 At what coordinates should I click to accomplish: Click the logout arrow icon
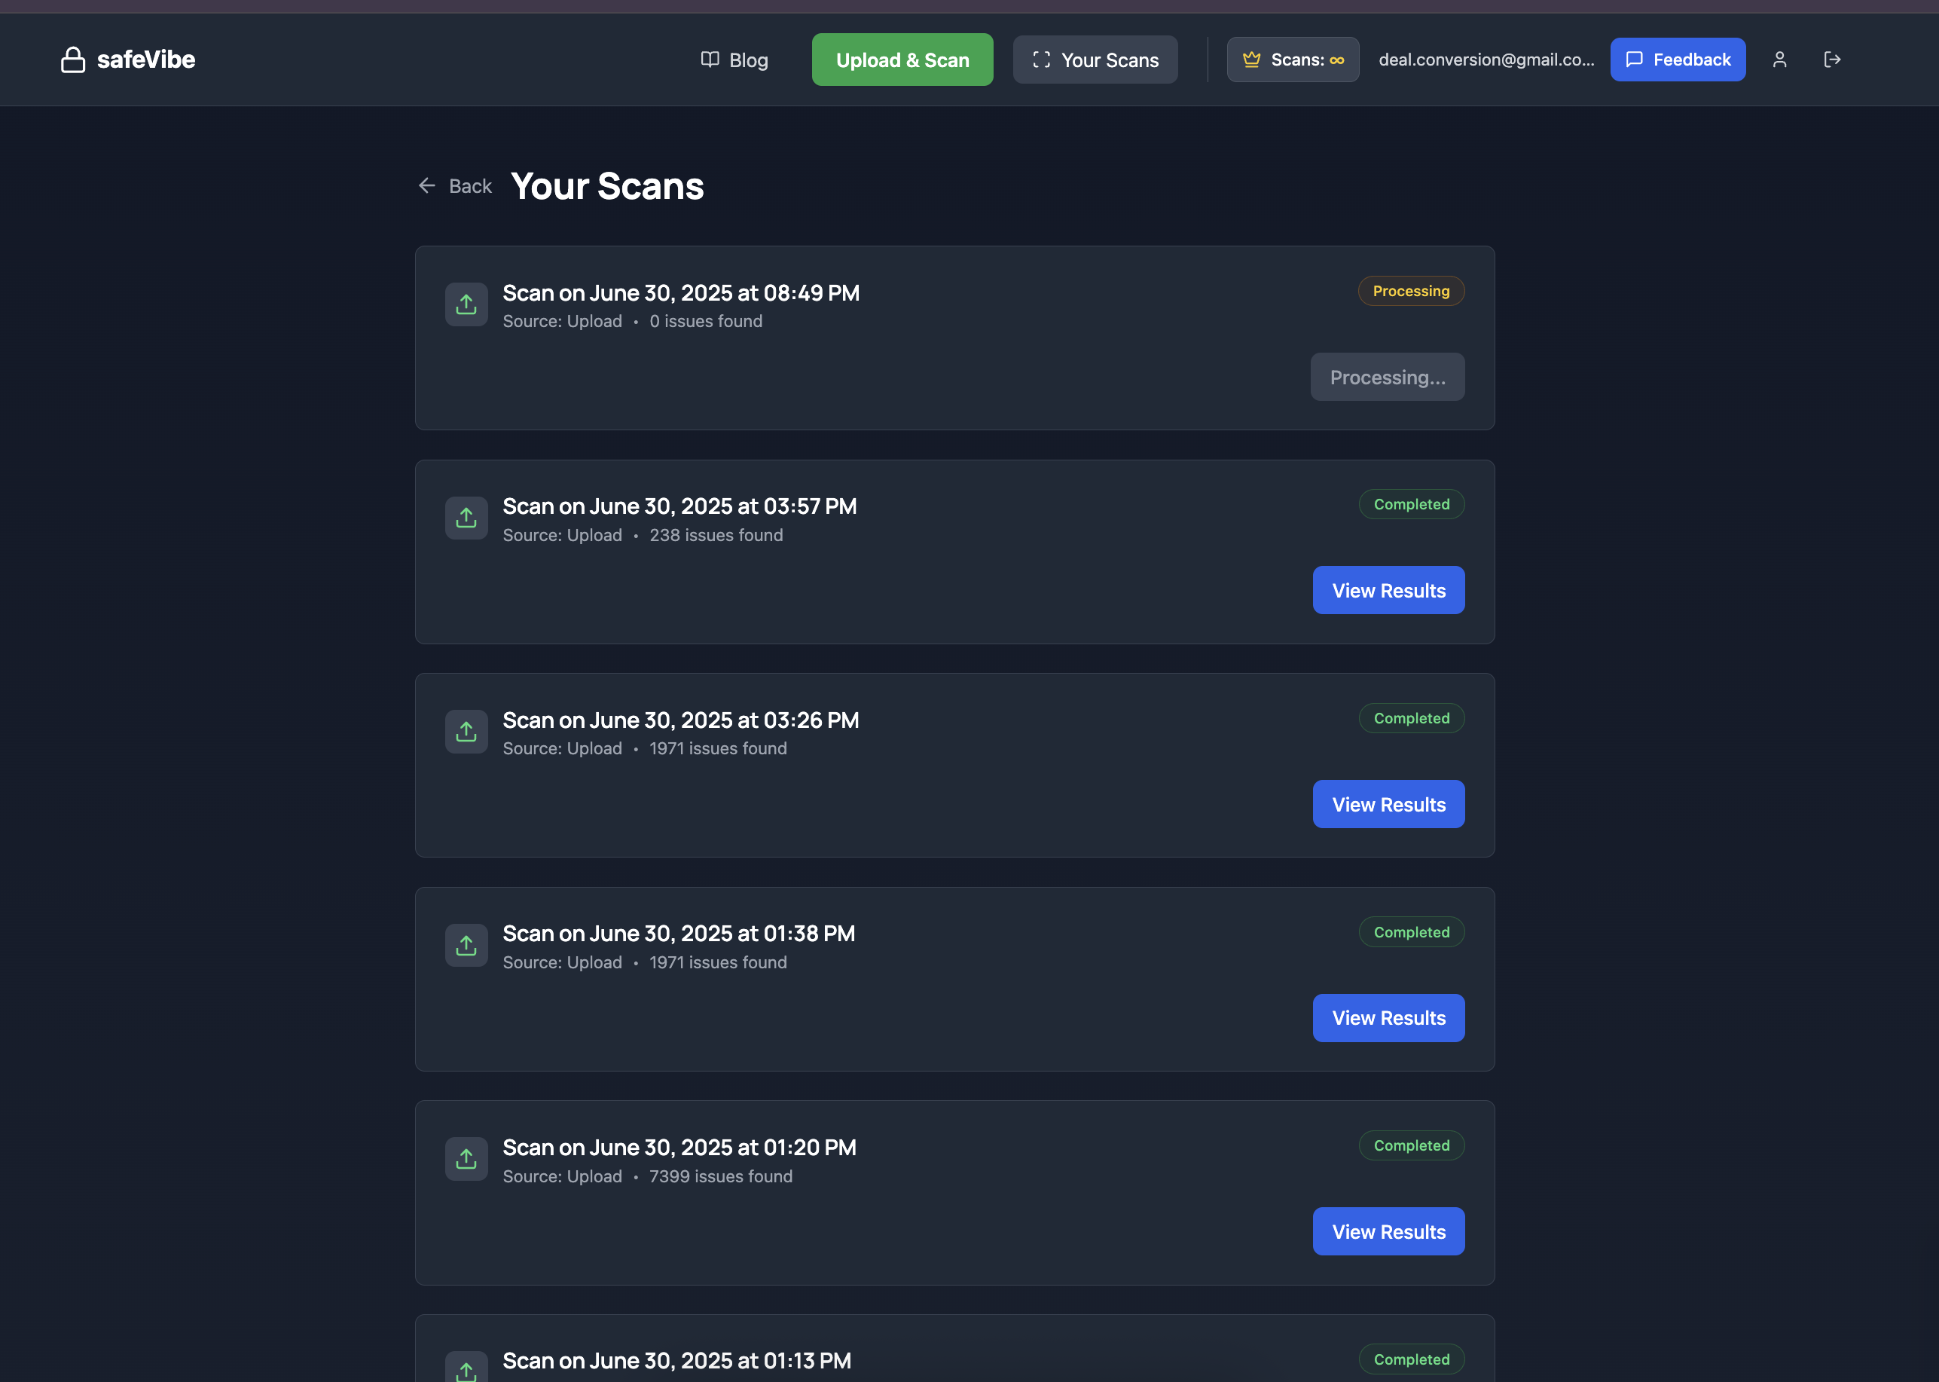point(1832,60)
